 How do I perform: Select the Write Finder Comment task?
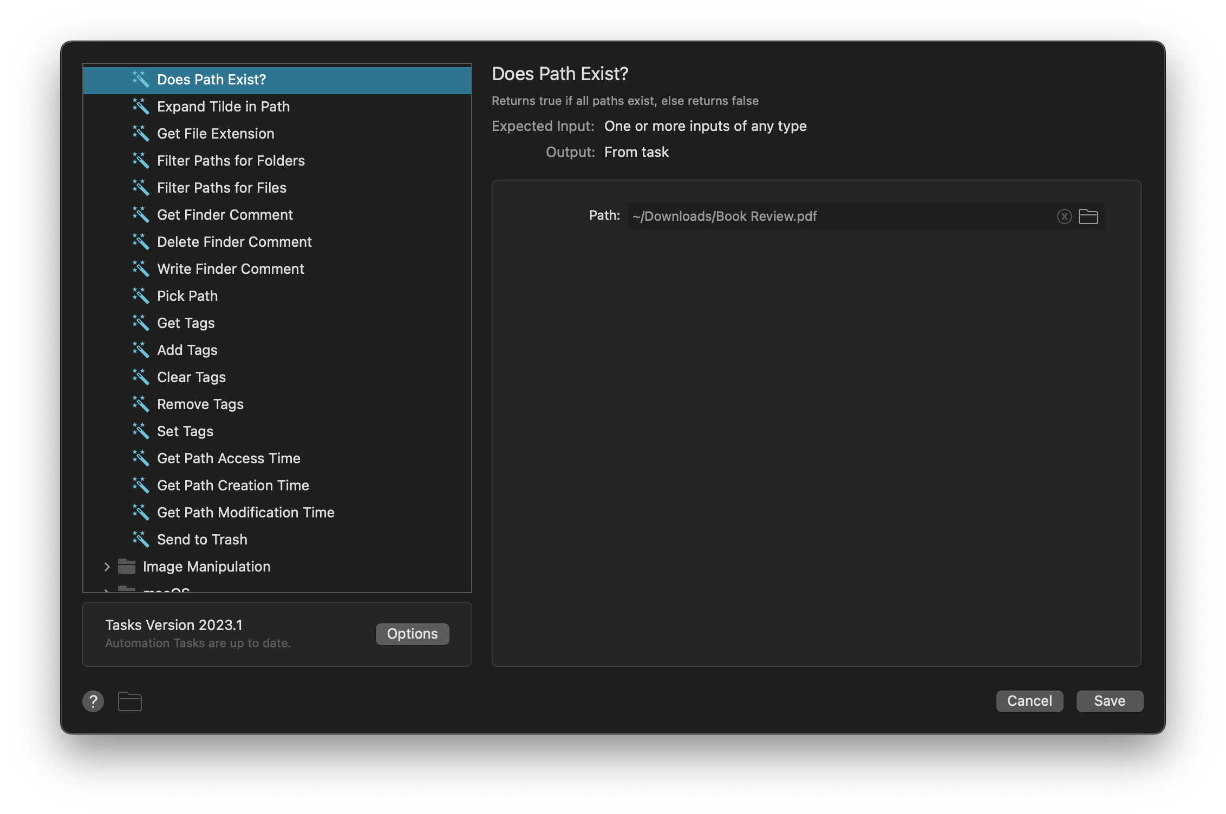(x=231, y=268)
